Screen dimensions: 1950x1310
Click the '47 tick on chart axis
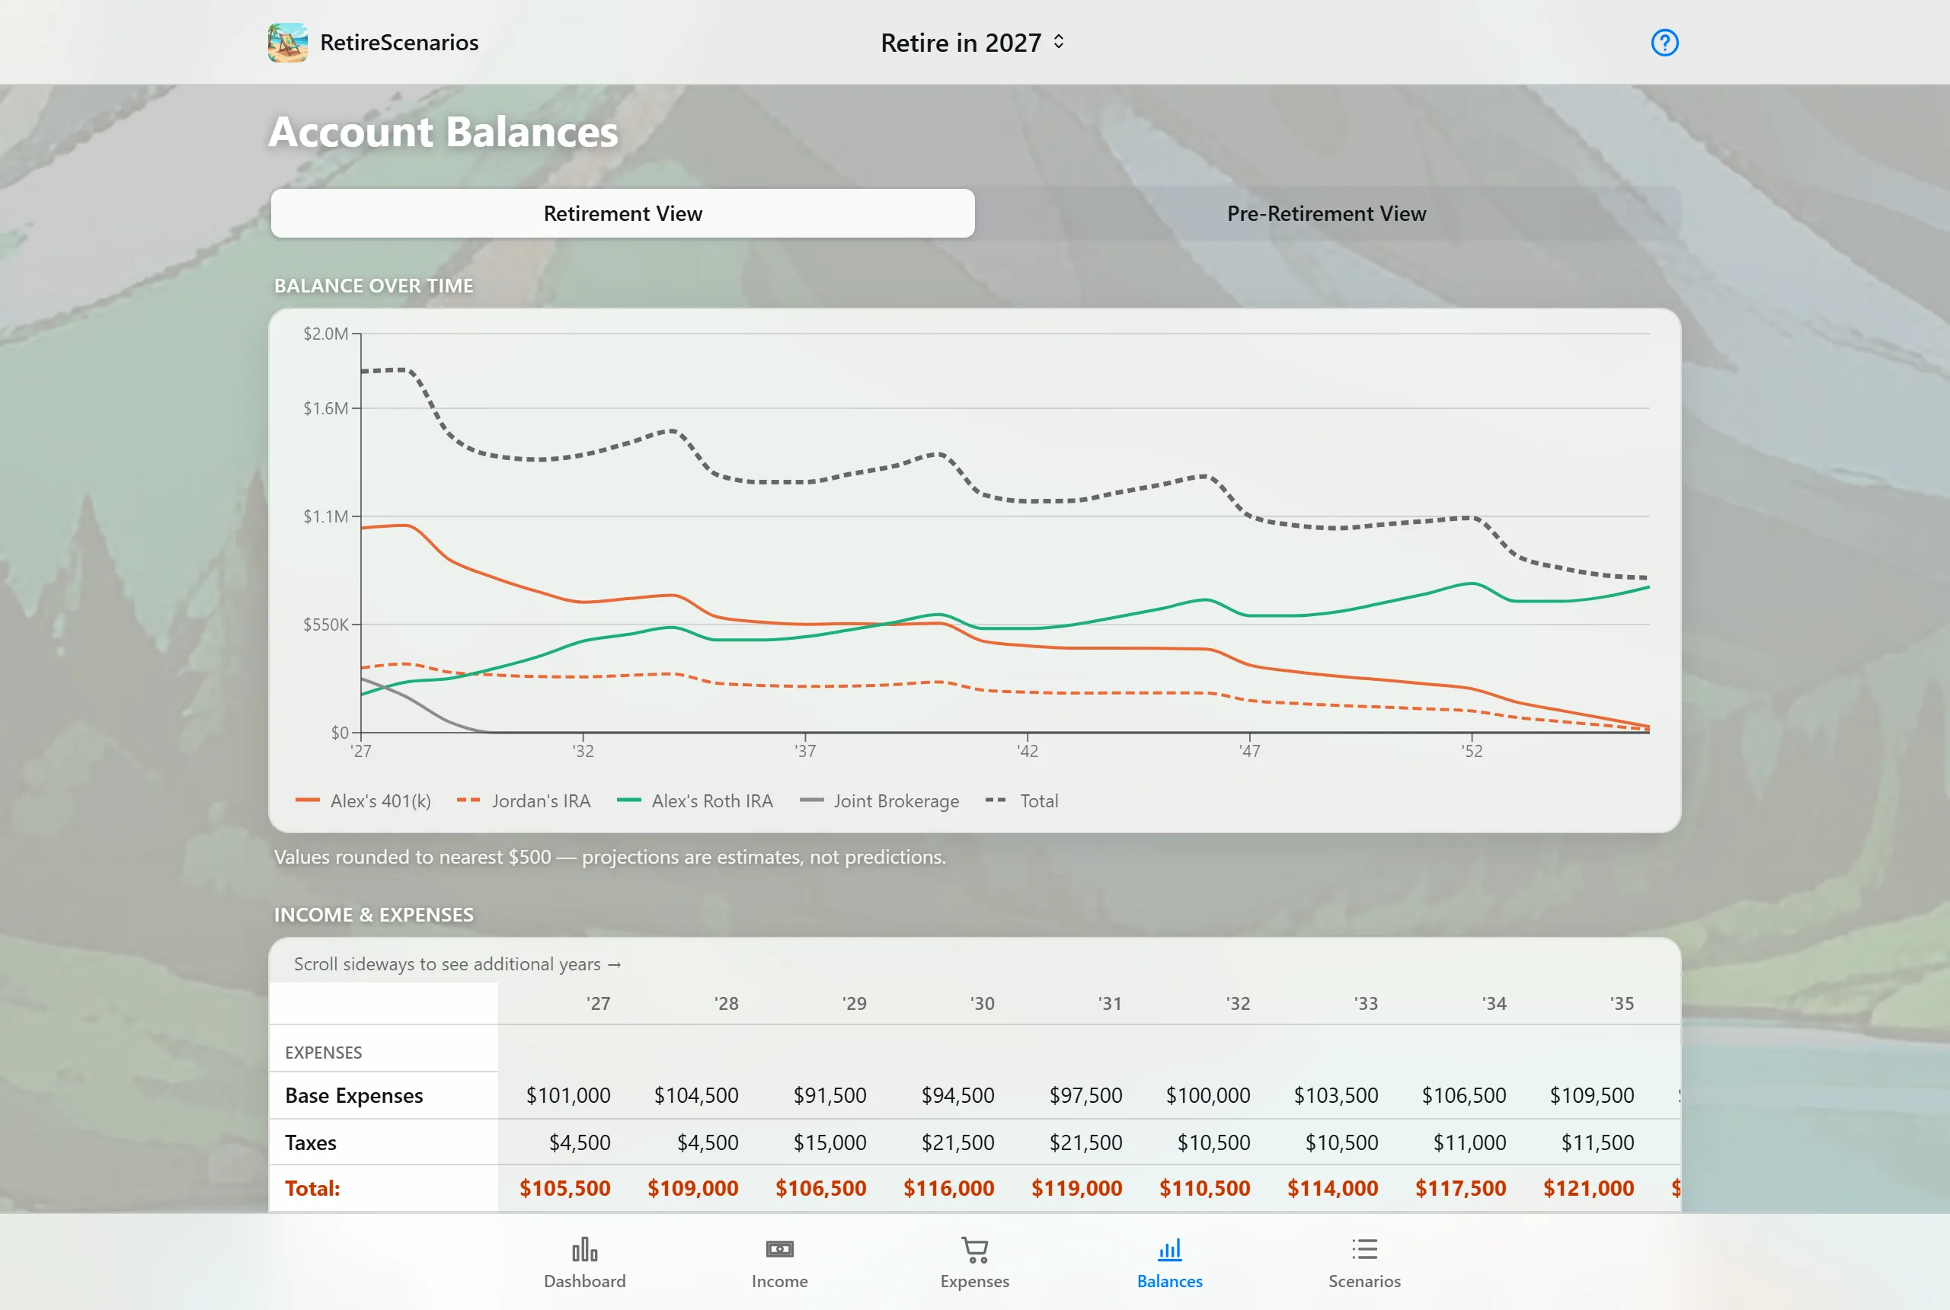pyautogui.click(x=1250, y=751)
